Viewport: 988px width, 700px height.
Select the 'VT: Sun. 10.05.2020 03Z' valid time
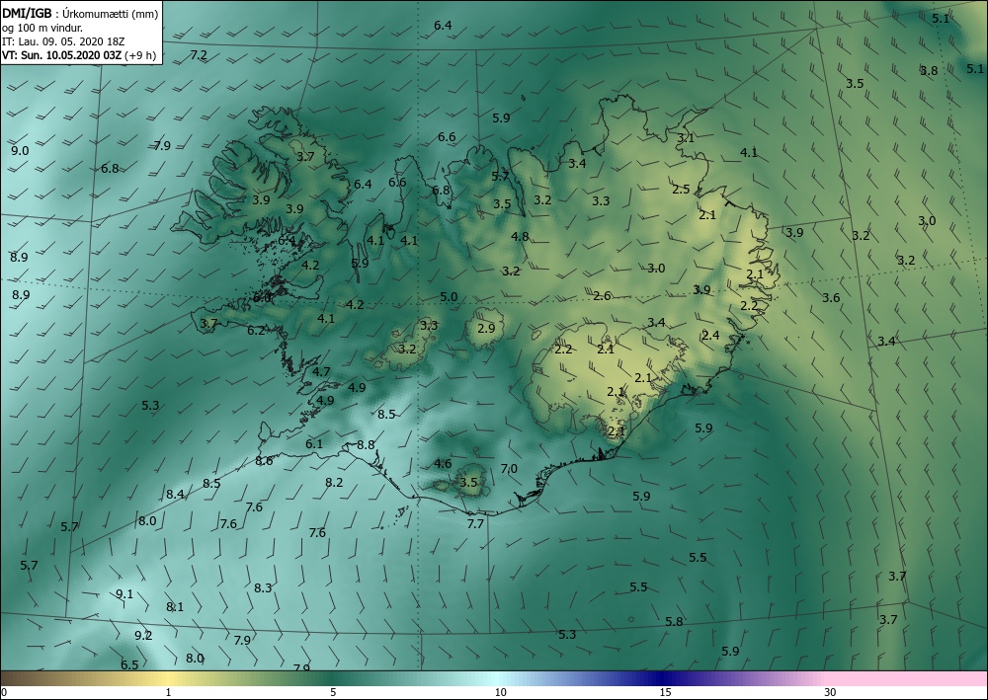tap(61, 55)
